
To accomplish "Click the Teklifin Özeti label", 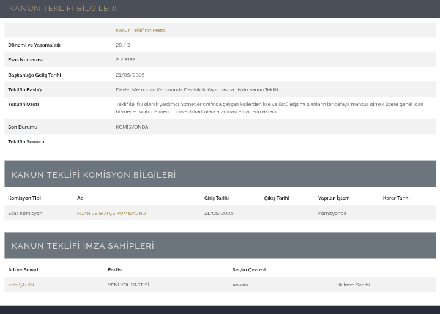I will [24, 105].
